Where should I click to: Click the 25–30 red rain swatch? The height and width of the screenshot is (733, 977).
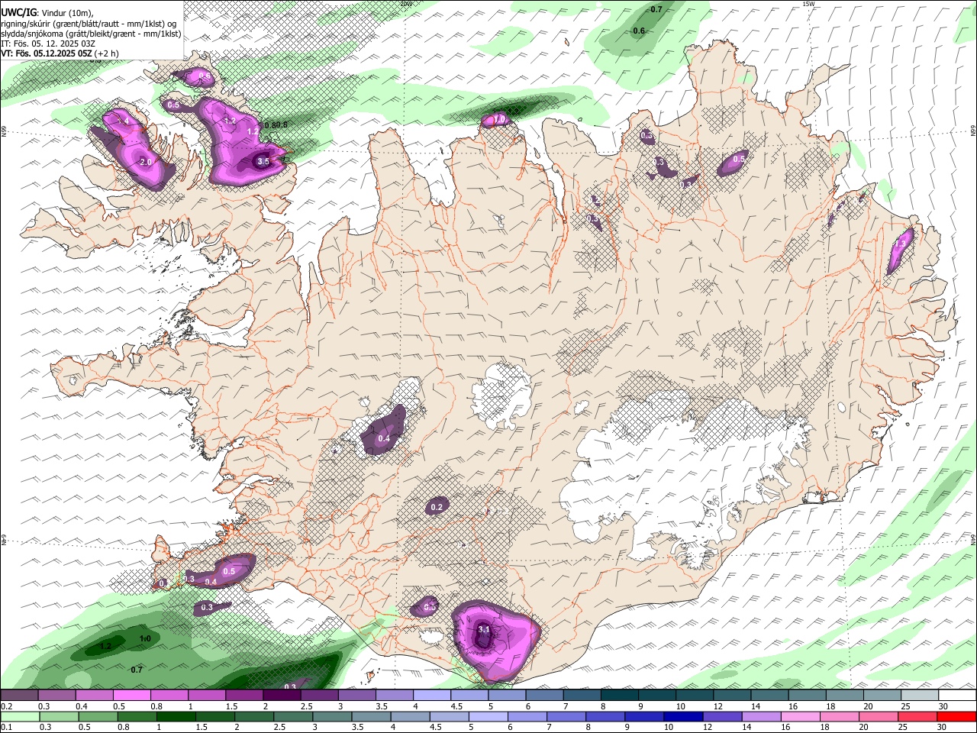pyautogui.click(x=917, y=716)
